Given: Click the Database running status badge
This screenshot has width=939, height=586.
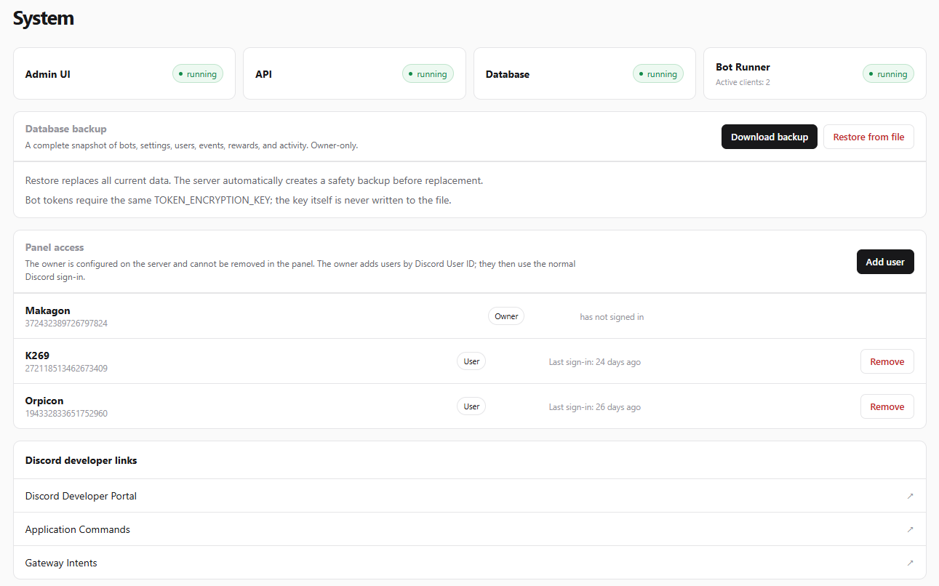Looking at the screenshot, I should [658, 73].
